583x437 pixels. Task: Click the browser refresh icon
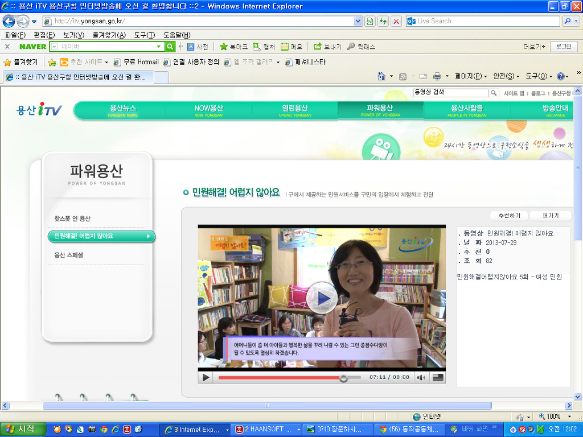pos(383,21)
